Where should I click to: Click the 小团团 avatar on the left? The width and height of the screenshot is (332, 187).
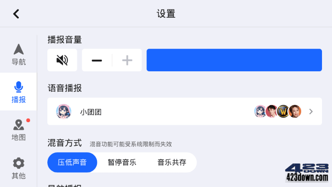coord(63,111)
